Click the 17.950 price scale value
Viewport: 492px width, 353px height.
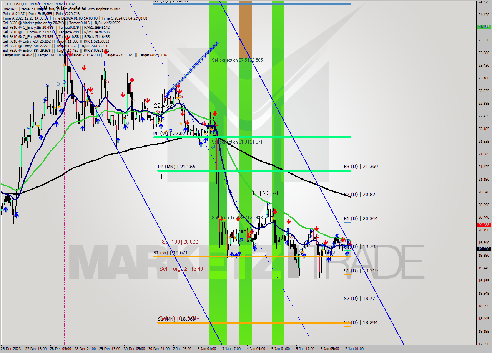click(x=483, y=344)
